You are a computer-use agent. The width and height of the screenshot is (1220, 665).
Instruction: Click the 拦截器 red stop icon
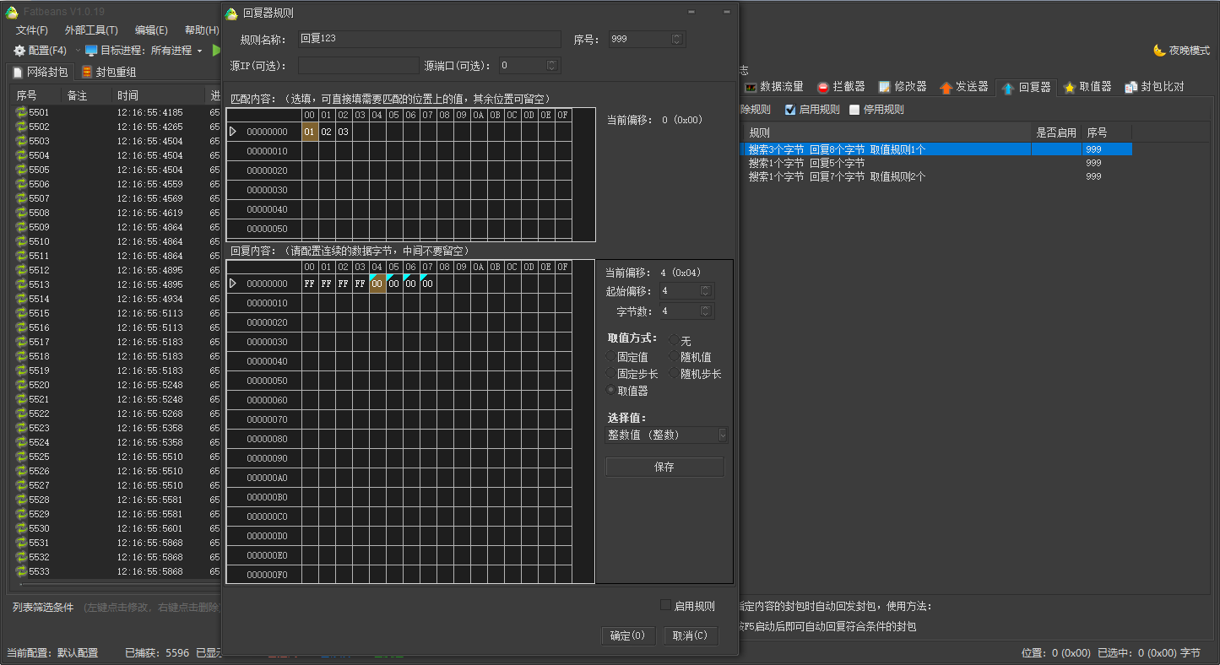click(822, 87)
